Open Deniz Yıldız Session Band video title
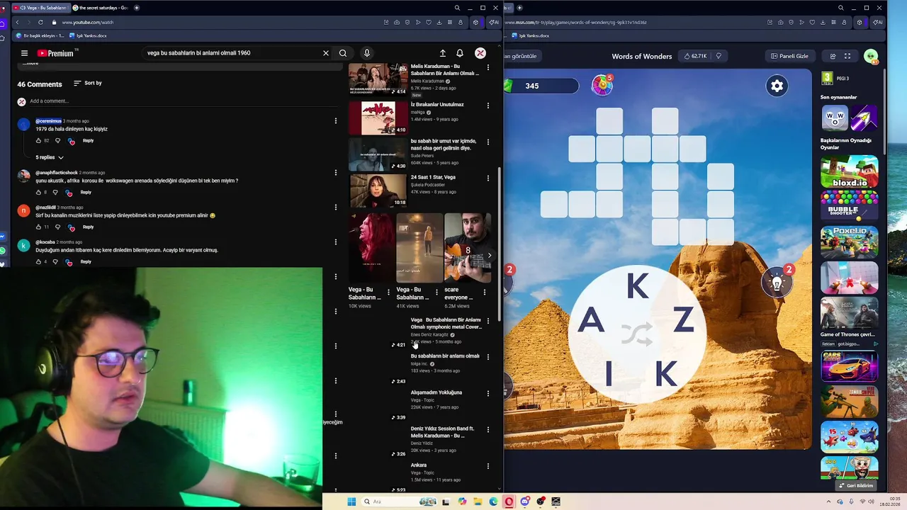This screenshot has height=510, width=907. point(442,432)
